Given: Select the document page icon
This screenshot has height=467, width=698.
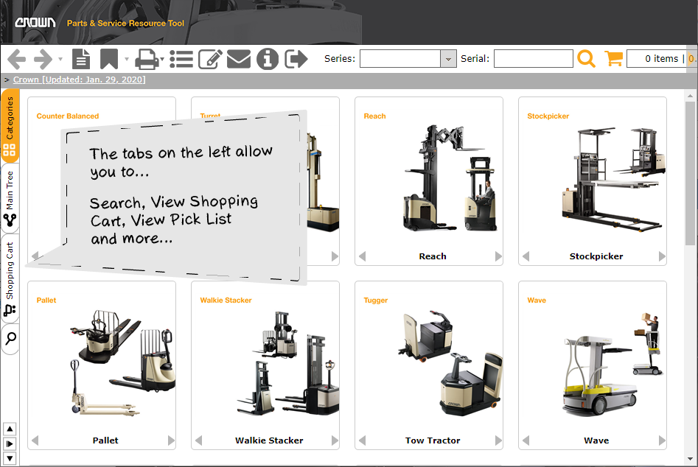Looking at the screenshot, I should (81, 59).
